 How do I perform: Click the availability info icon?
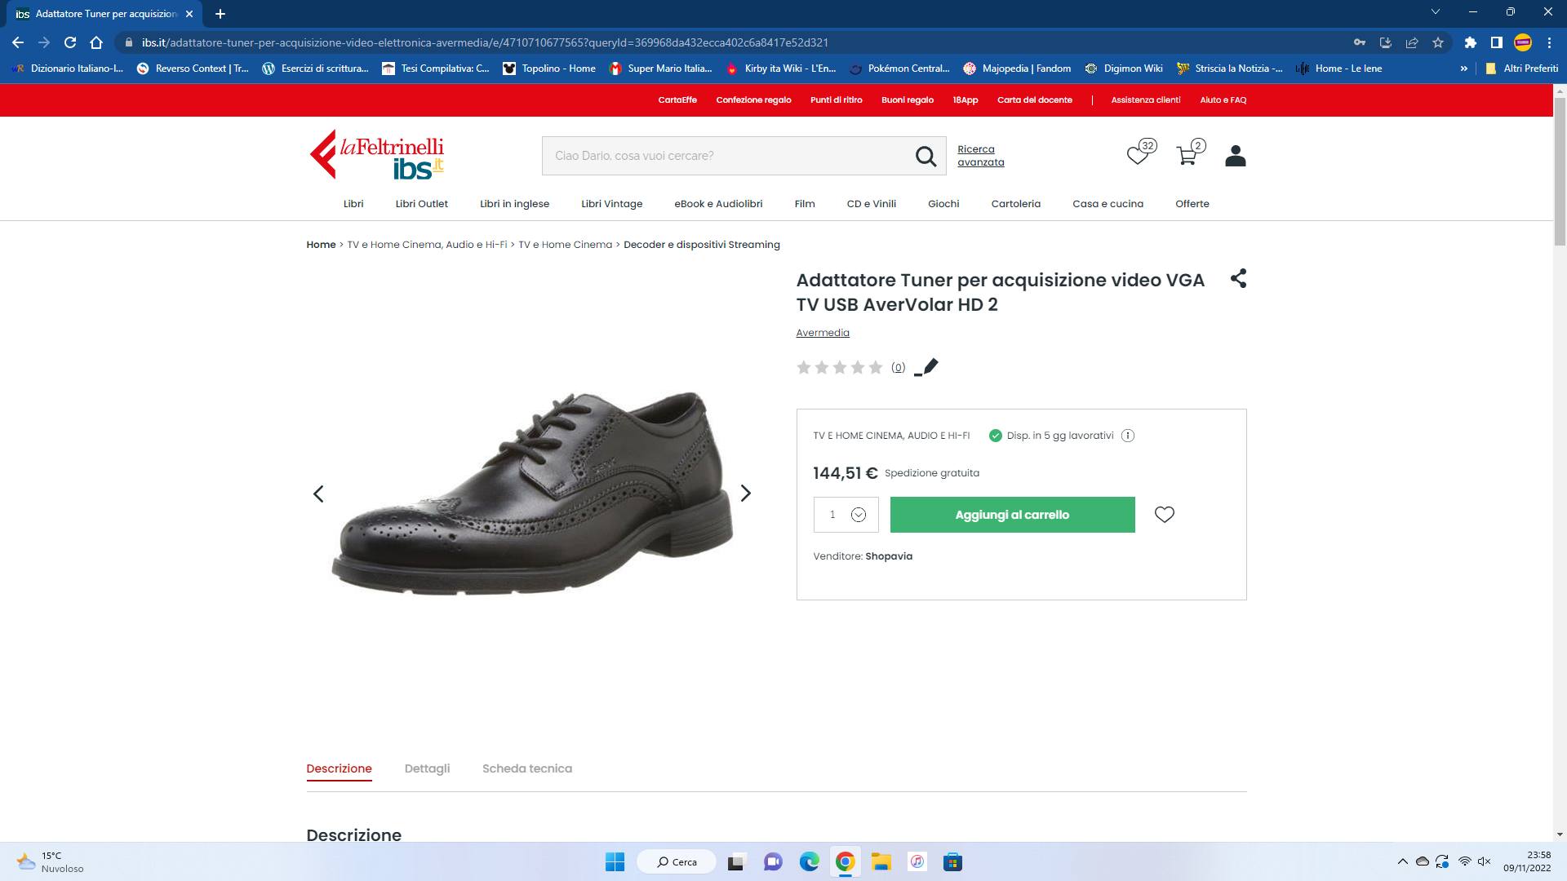click(1128, 436)
